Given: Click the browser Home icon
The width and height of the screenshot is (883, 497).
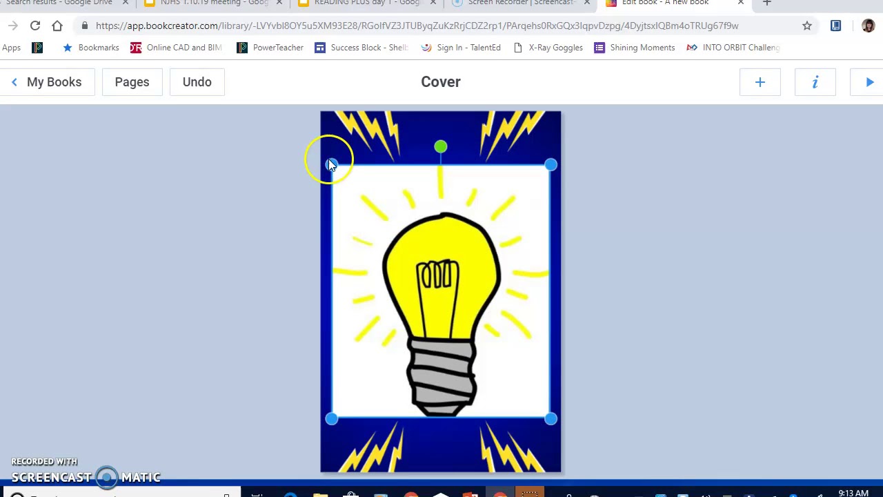Looking at the screenshot, I should click(x=57, y=26).
